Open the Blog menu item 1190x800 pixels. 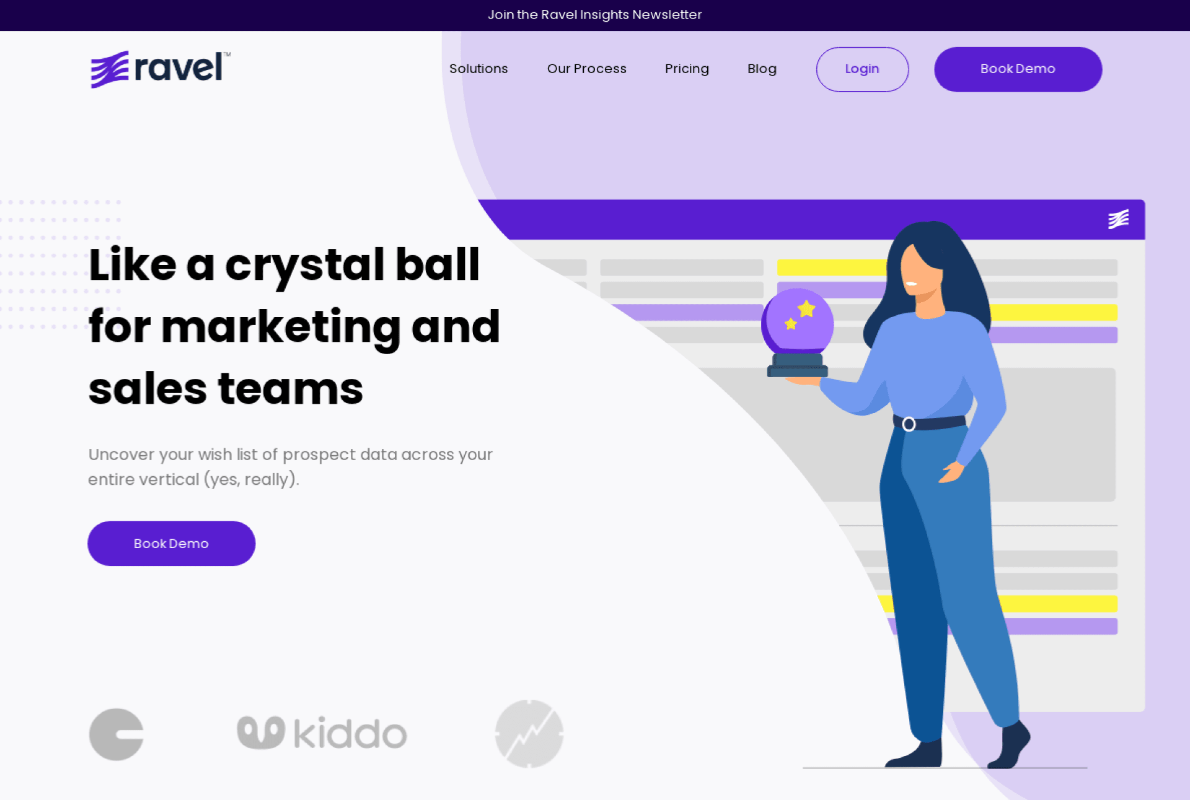(761, 69)
